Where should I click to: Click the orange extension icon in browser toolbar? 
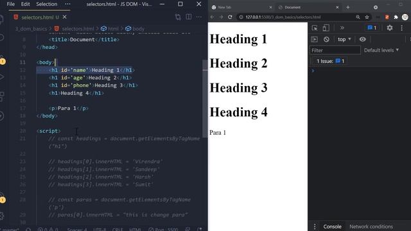(387, 17)
